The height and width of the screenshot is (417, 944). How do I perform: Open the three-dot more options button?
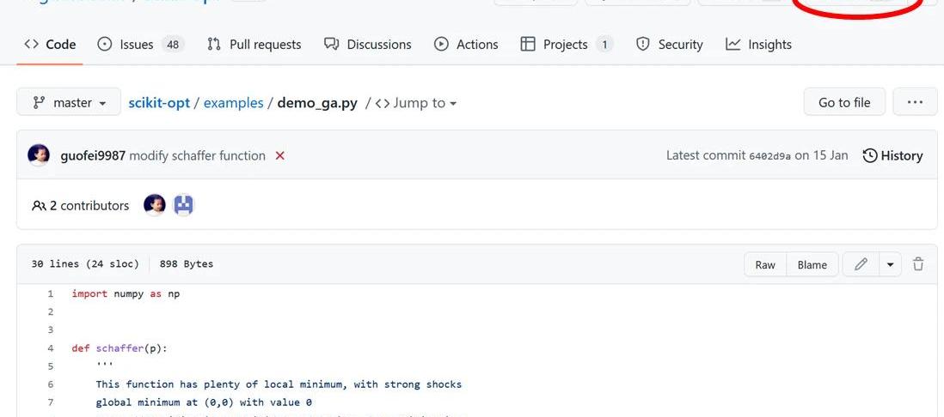click(915, 102)
